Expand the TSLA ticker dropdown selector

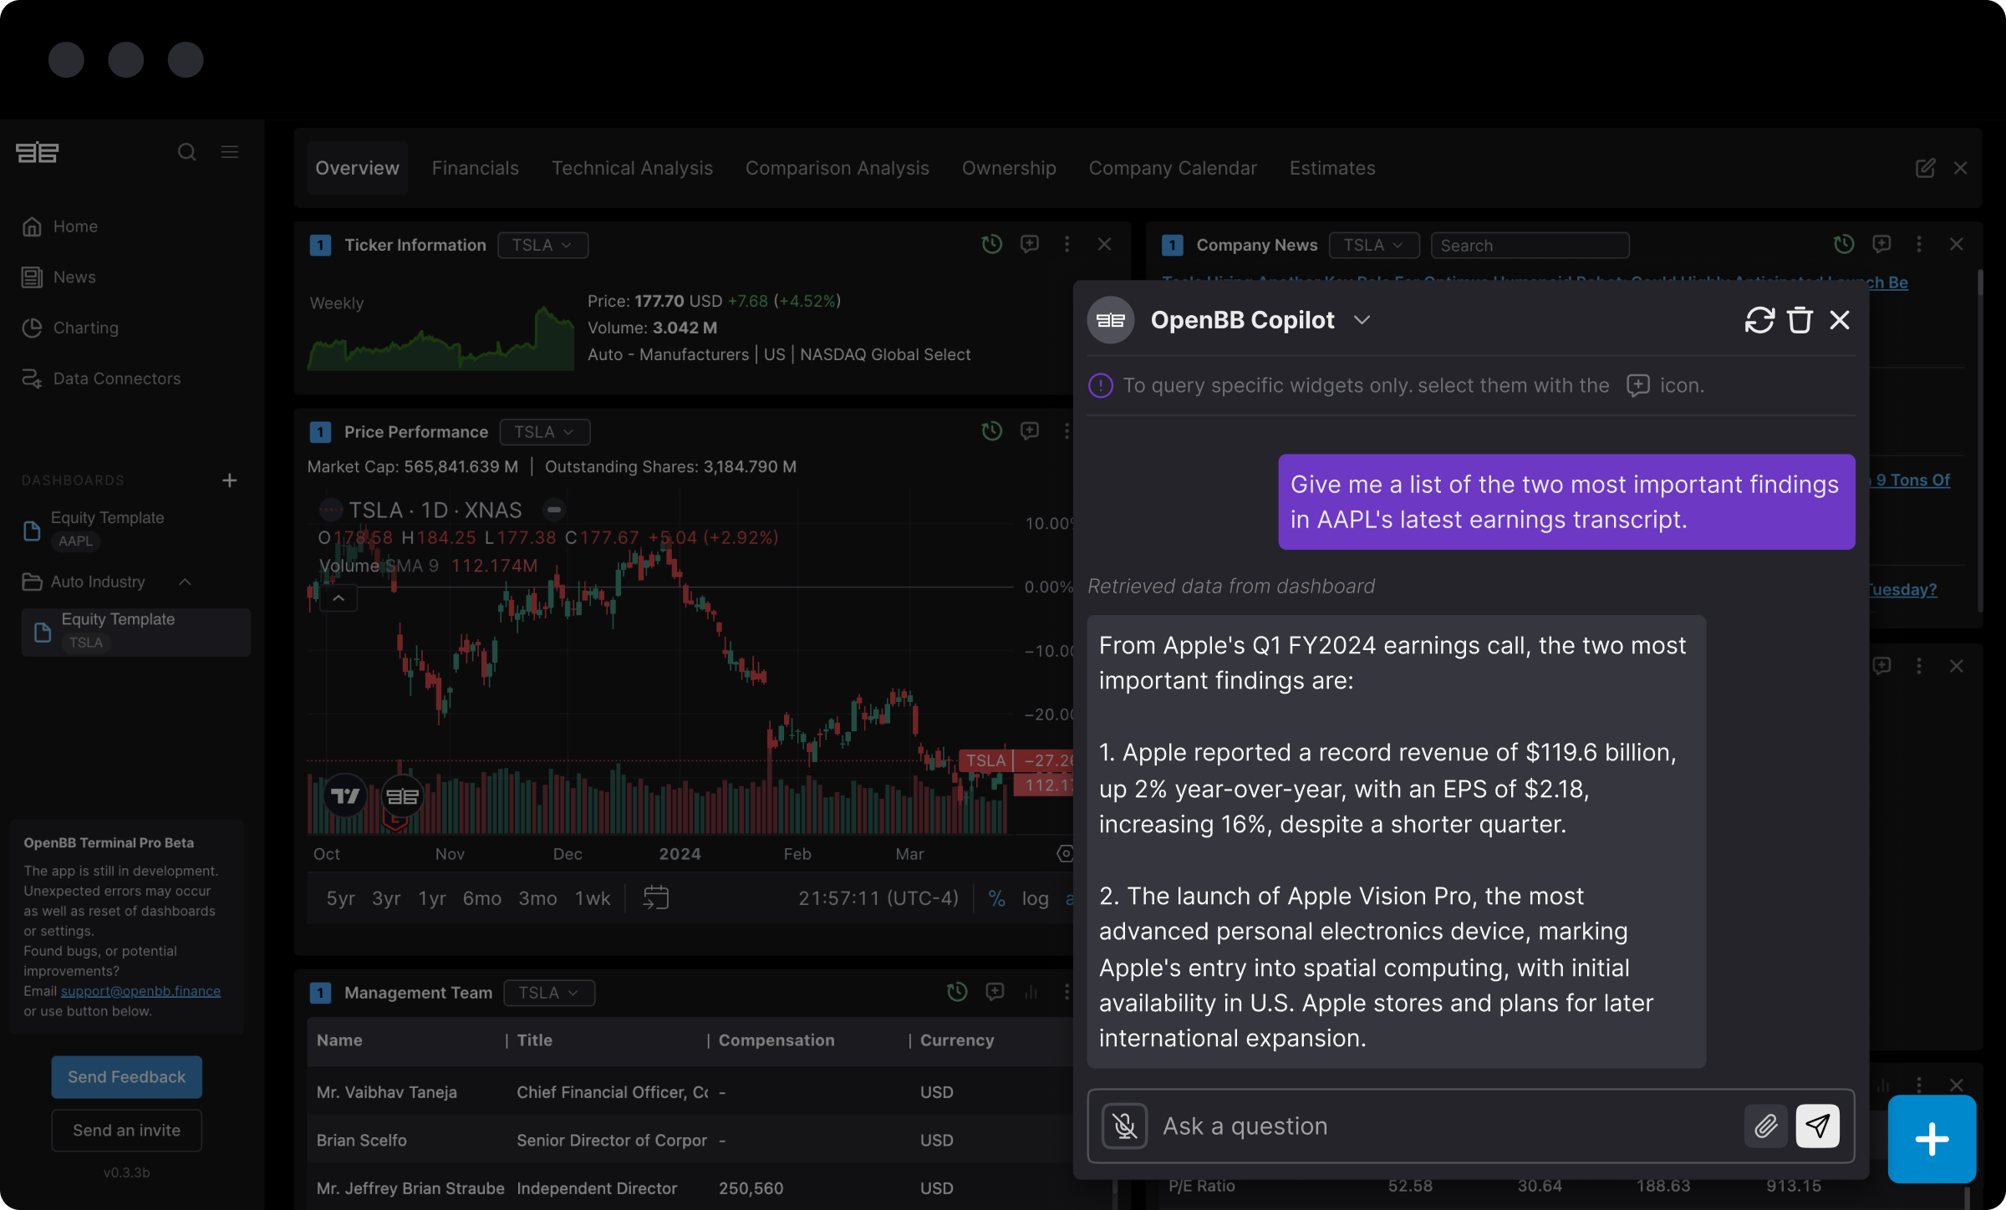point(542,243)
